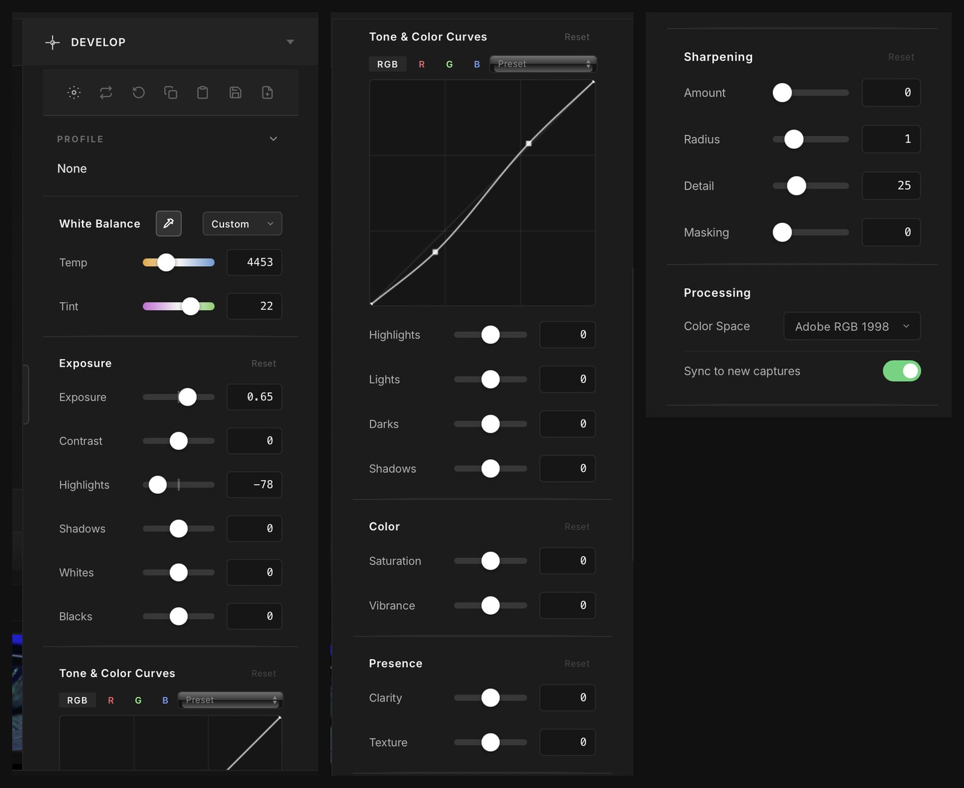This screenshot has height=788, width=964.
Task: Select red R curve channel in middle panel
Action: click(422, 64)
